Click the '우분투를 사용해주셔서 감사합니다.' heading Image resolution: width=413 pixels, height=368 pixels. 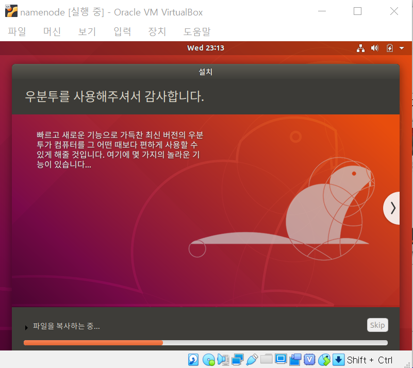pyautogui.click(x=114, y=96)
